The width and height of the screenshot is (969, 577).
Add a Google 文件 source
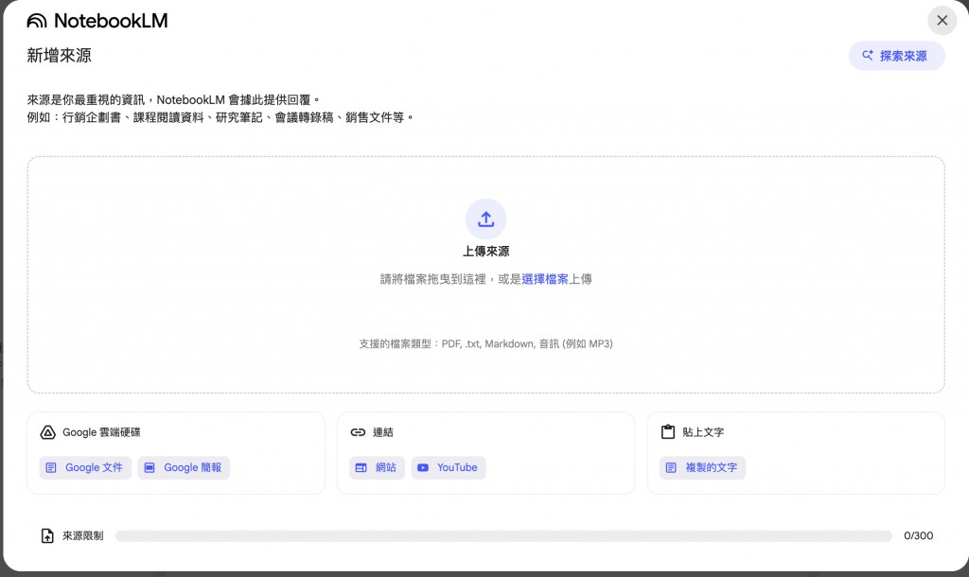pos(85,467)
